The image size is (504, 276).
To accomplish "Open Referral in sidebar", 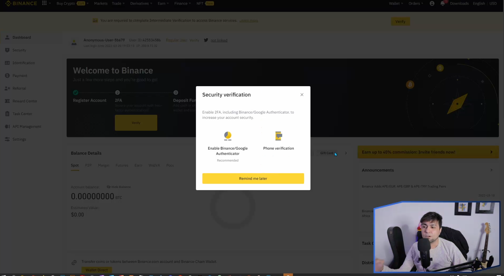I will click(x=19, y=88).
